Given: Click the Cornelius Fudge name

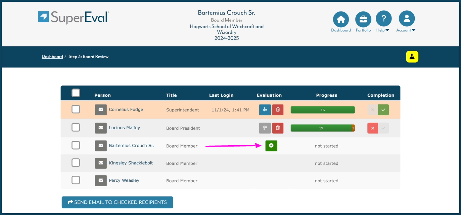Looking at the screenshot, I should tap(126, 110).
